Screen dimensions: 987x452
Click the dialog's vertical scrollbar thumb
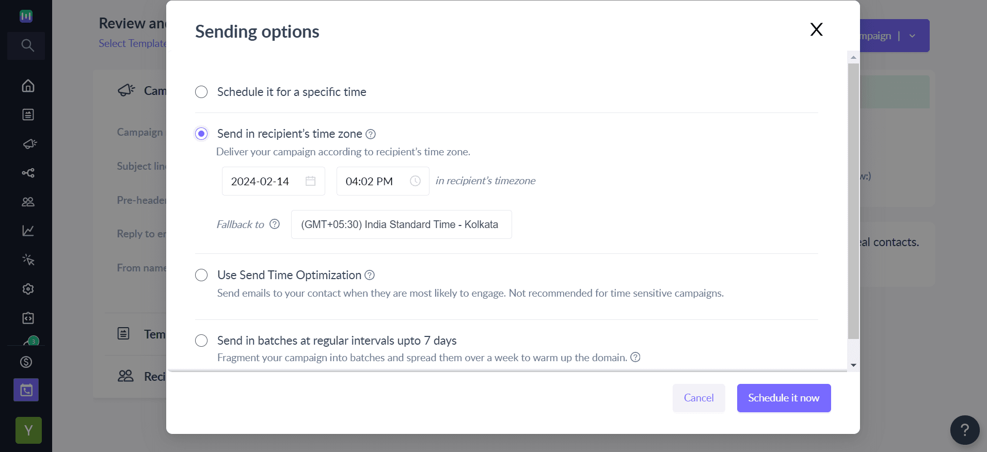[853, 201]
